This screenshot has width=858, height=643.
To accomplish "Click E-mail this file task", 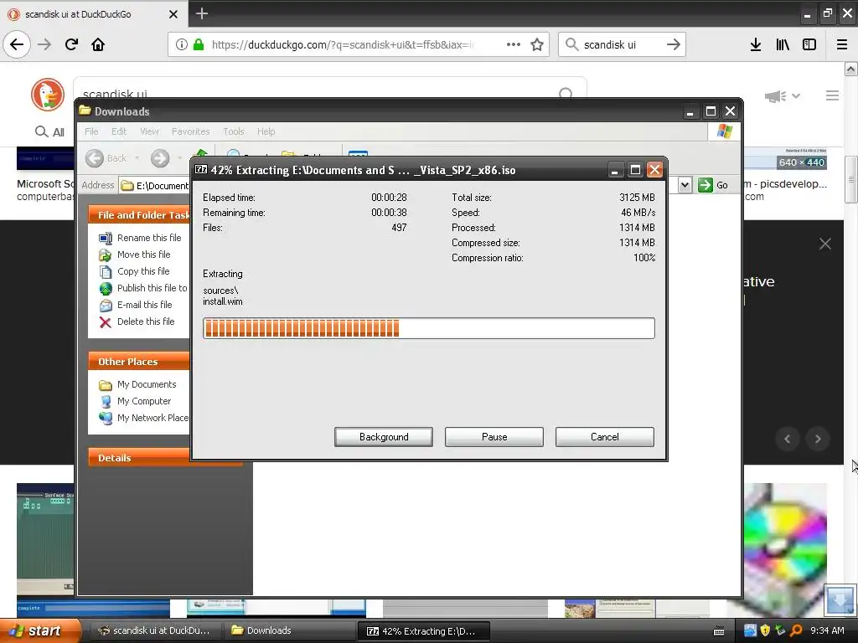I will [136, 305].
